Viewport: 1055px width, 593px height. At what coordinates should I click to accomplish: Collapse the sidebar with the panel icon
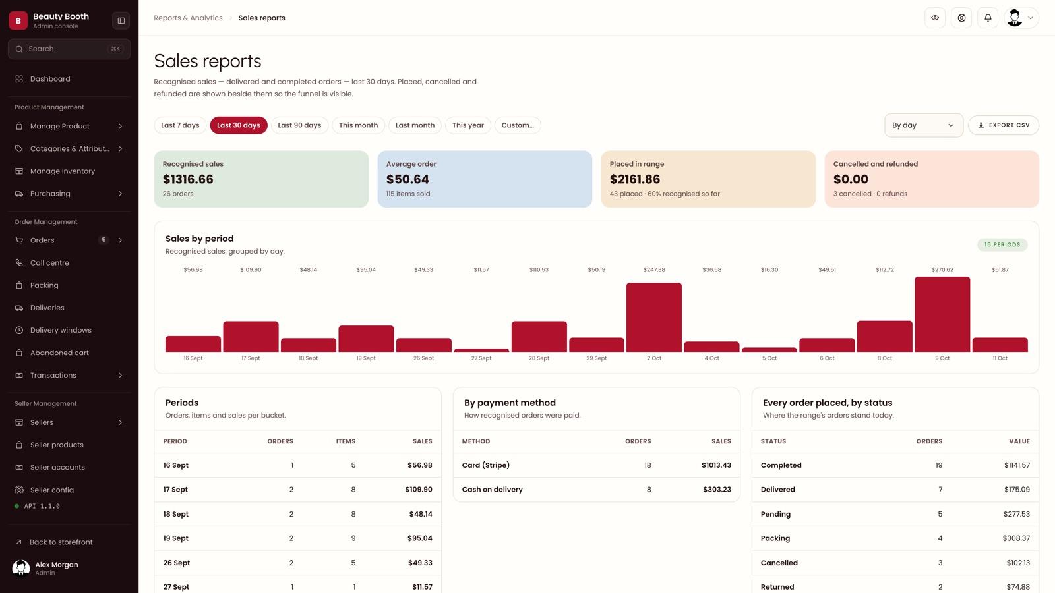click(121, 20)
